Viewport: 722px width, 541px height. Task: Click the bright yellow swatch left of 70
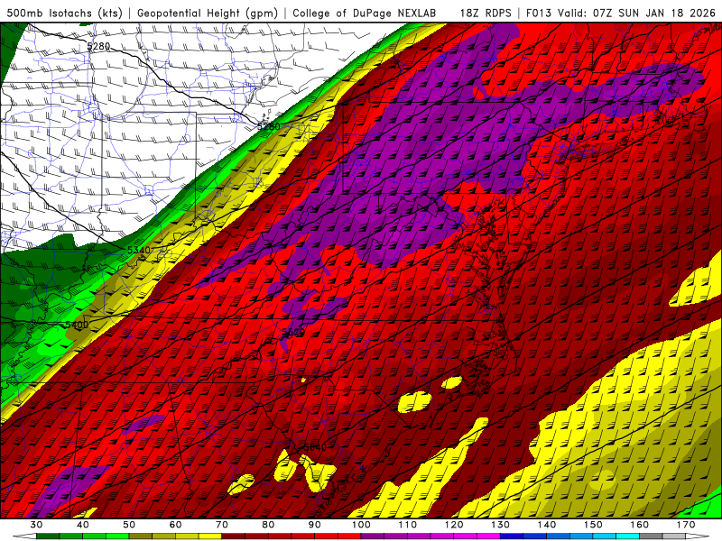point(210,536)
